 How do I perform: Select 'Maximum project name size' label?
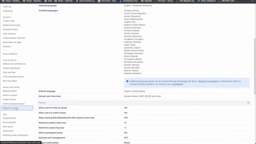tap(52, 123)
